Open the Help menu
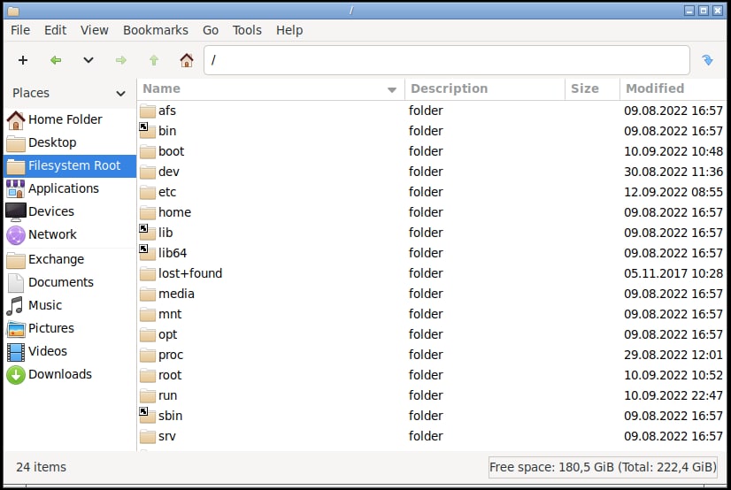Screen dimensions: 731x490 [x=289, y=30]
